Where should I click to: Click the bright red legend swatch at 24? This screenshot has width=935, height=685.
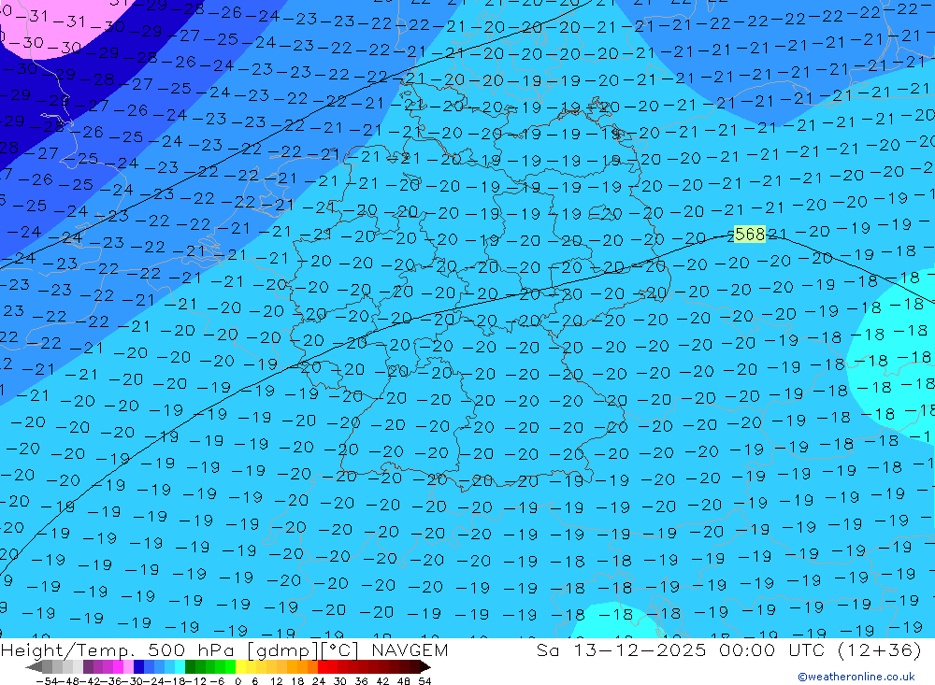323,667
